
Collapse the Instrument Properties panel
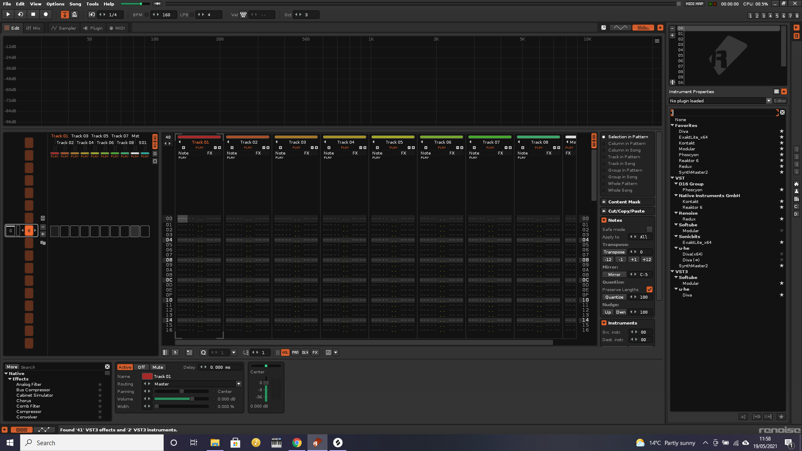(784, 91)
